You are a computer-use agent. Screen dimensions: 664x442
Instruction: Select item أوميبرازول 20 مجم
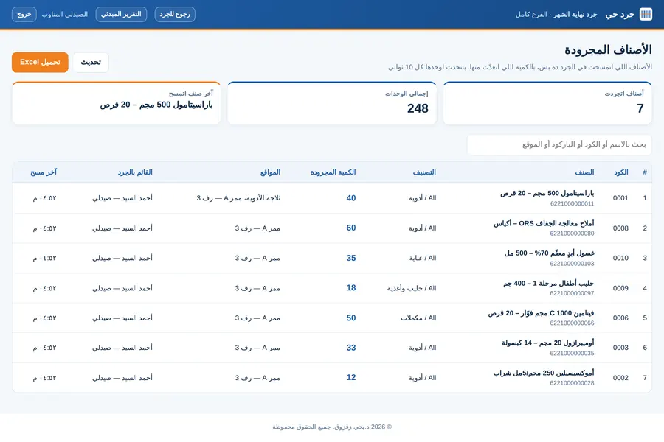(x=547, y=343)
